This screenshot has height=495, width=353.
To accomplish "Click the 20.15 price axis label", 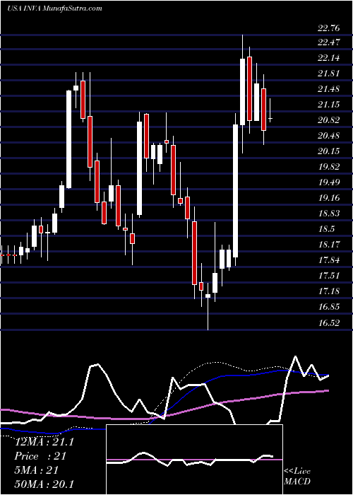I will (329, 151).
